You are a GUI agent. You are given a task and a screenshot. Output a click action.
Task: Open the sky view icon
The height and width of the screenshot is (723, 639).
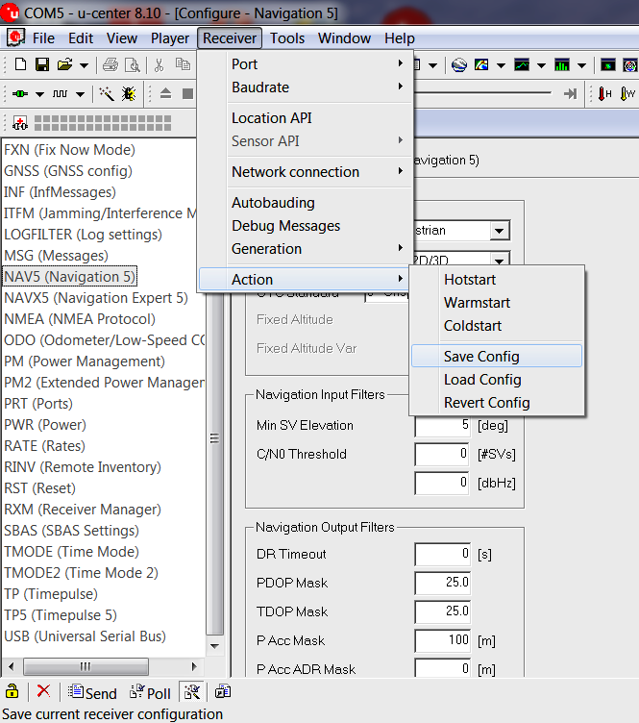(629, 65)
